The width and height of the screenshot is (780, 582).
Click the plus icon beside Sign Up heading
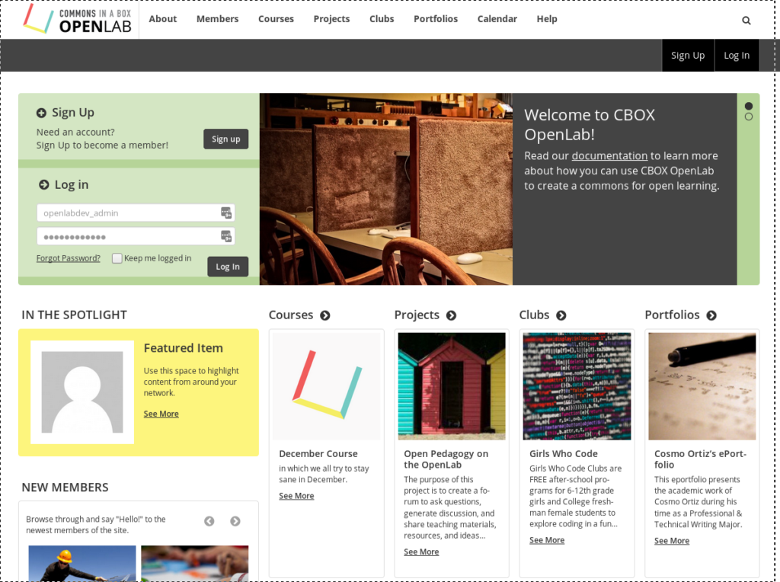[41, 113]
